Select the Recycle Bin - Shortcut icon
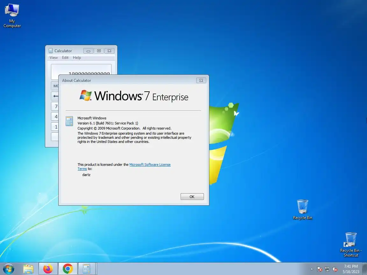The width and height of the screenshot is (367, 275). click(351, 244)
